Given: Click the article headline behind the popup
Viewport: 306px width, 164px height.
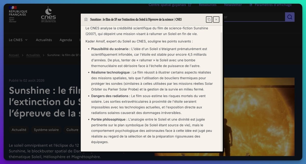Looking at the screenshot, I should click(45, 102).
